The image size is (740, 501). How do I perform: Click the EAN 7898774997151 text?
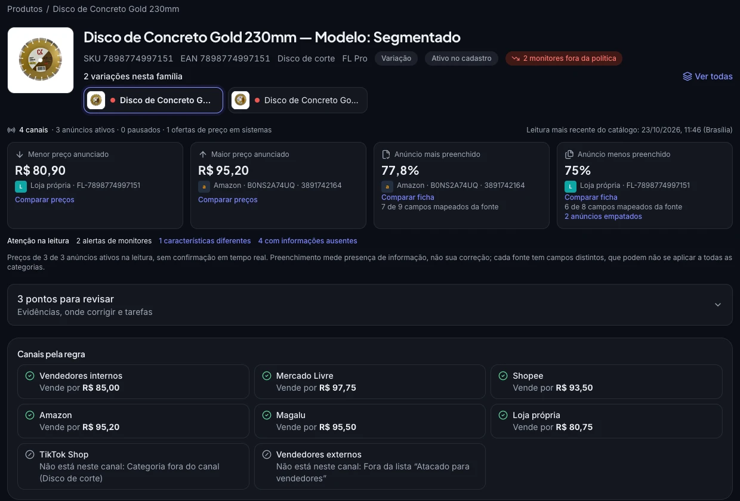click(226, 58)
